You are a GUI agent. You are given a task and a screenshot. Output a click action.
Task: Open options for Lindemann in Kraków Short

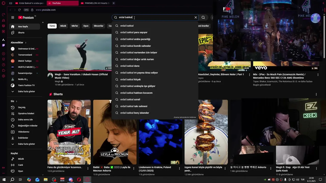pos(179,168)
